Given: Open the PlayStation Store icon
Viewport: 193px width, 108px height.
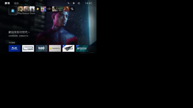Looking at the screenshot, I should pos(13,10).
